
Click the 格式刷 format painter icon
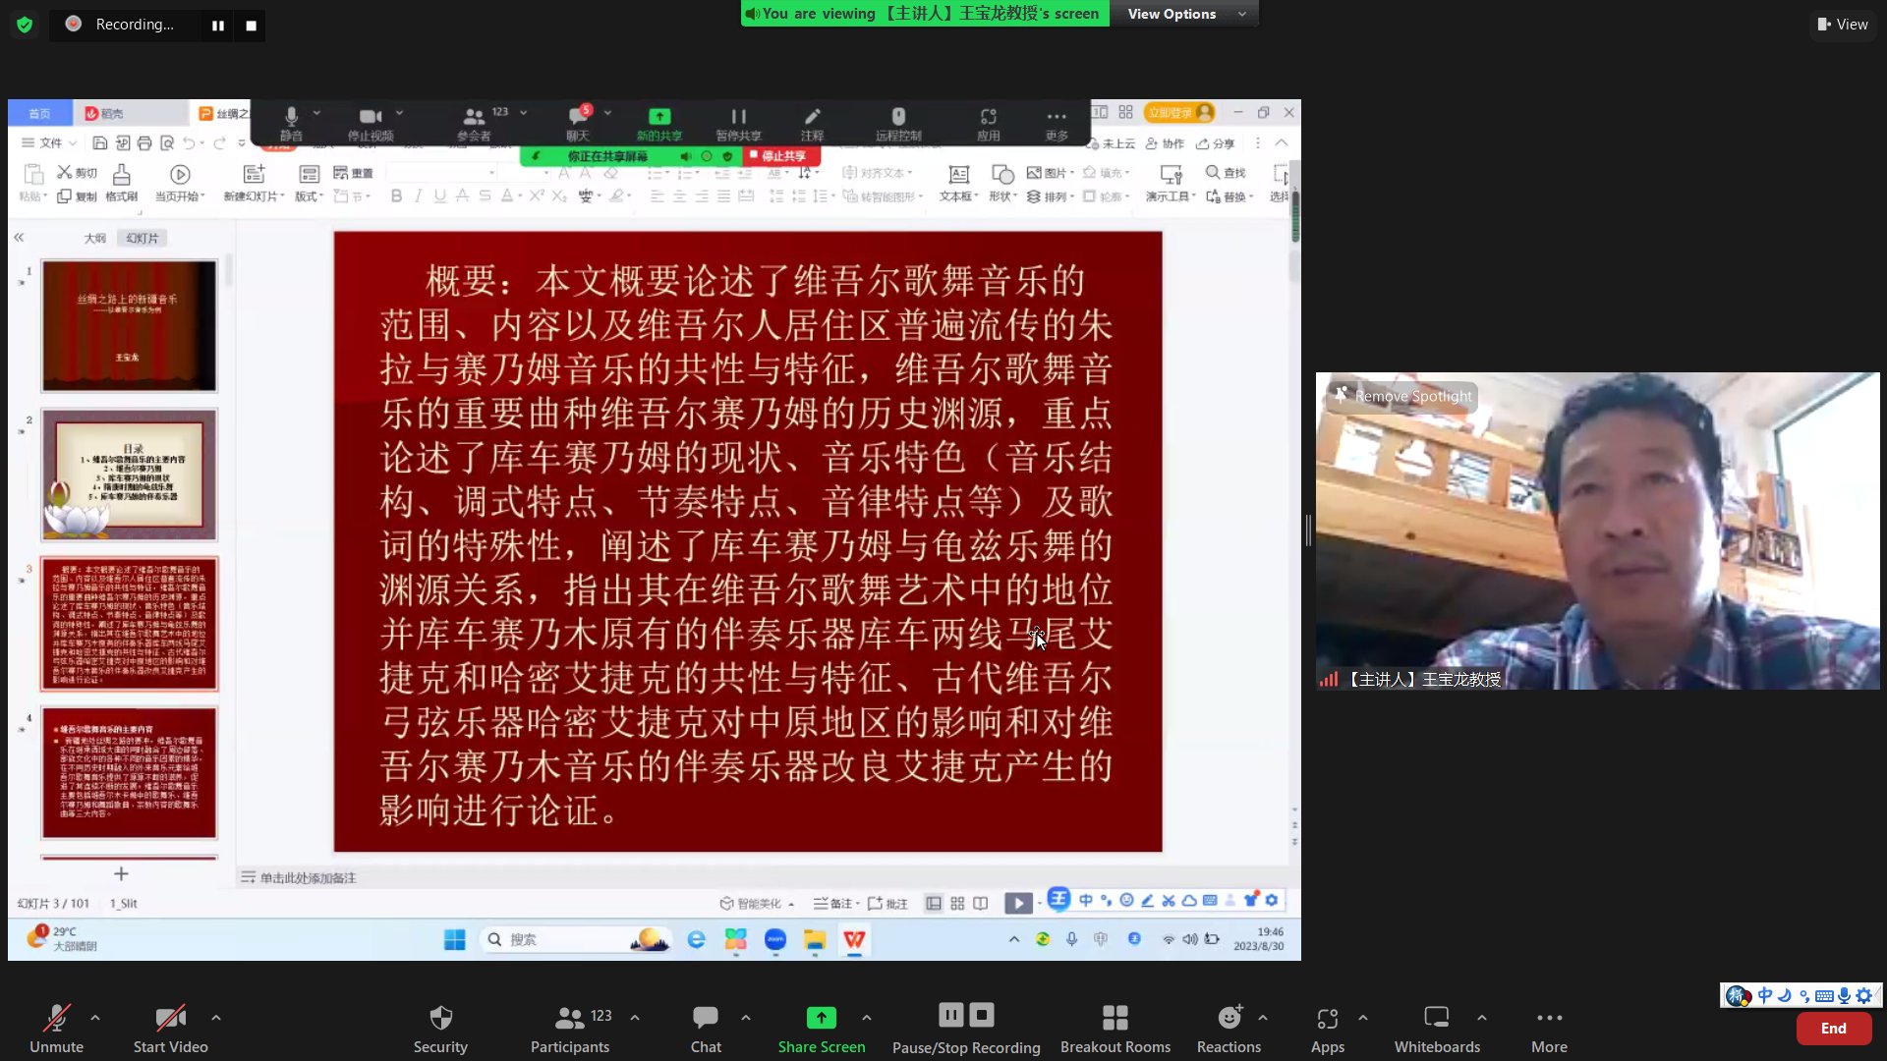[121, 175]
